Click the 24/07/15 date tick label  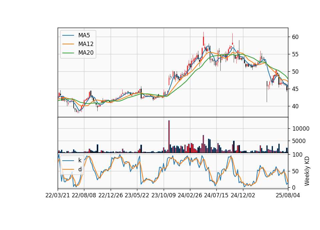[216, 195]
